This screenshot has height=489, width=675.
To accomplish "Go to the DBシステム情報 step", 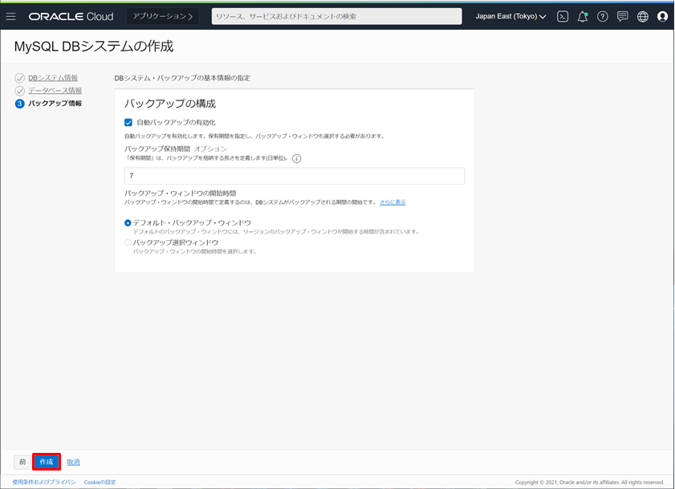I will pos(53,78).
